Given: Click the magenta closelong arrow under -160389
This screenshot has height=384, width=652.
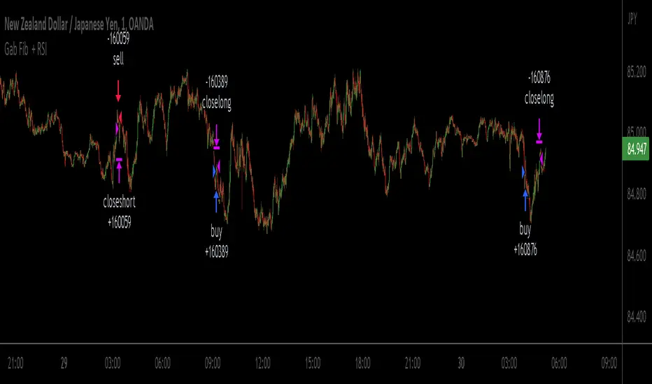Looking at the screenshot, I should [x=216, y=137].
